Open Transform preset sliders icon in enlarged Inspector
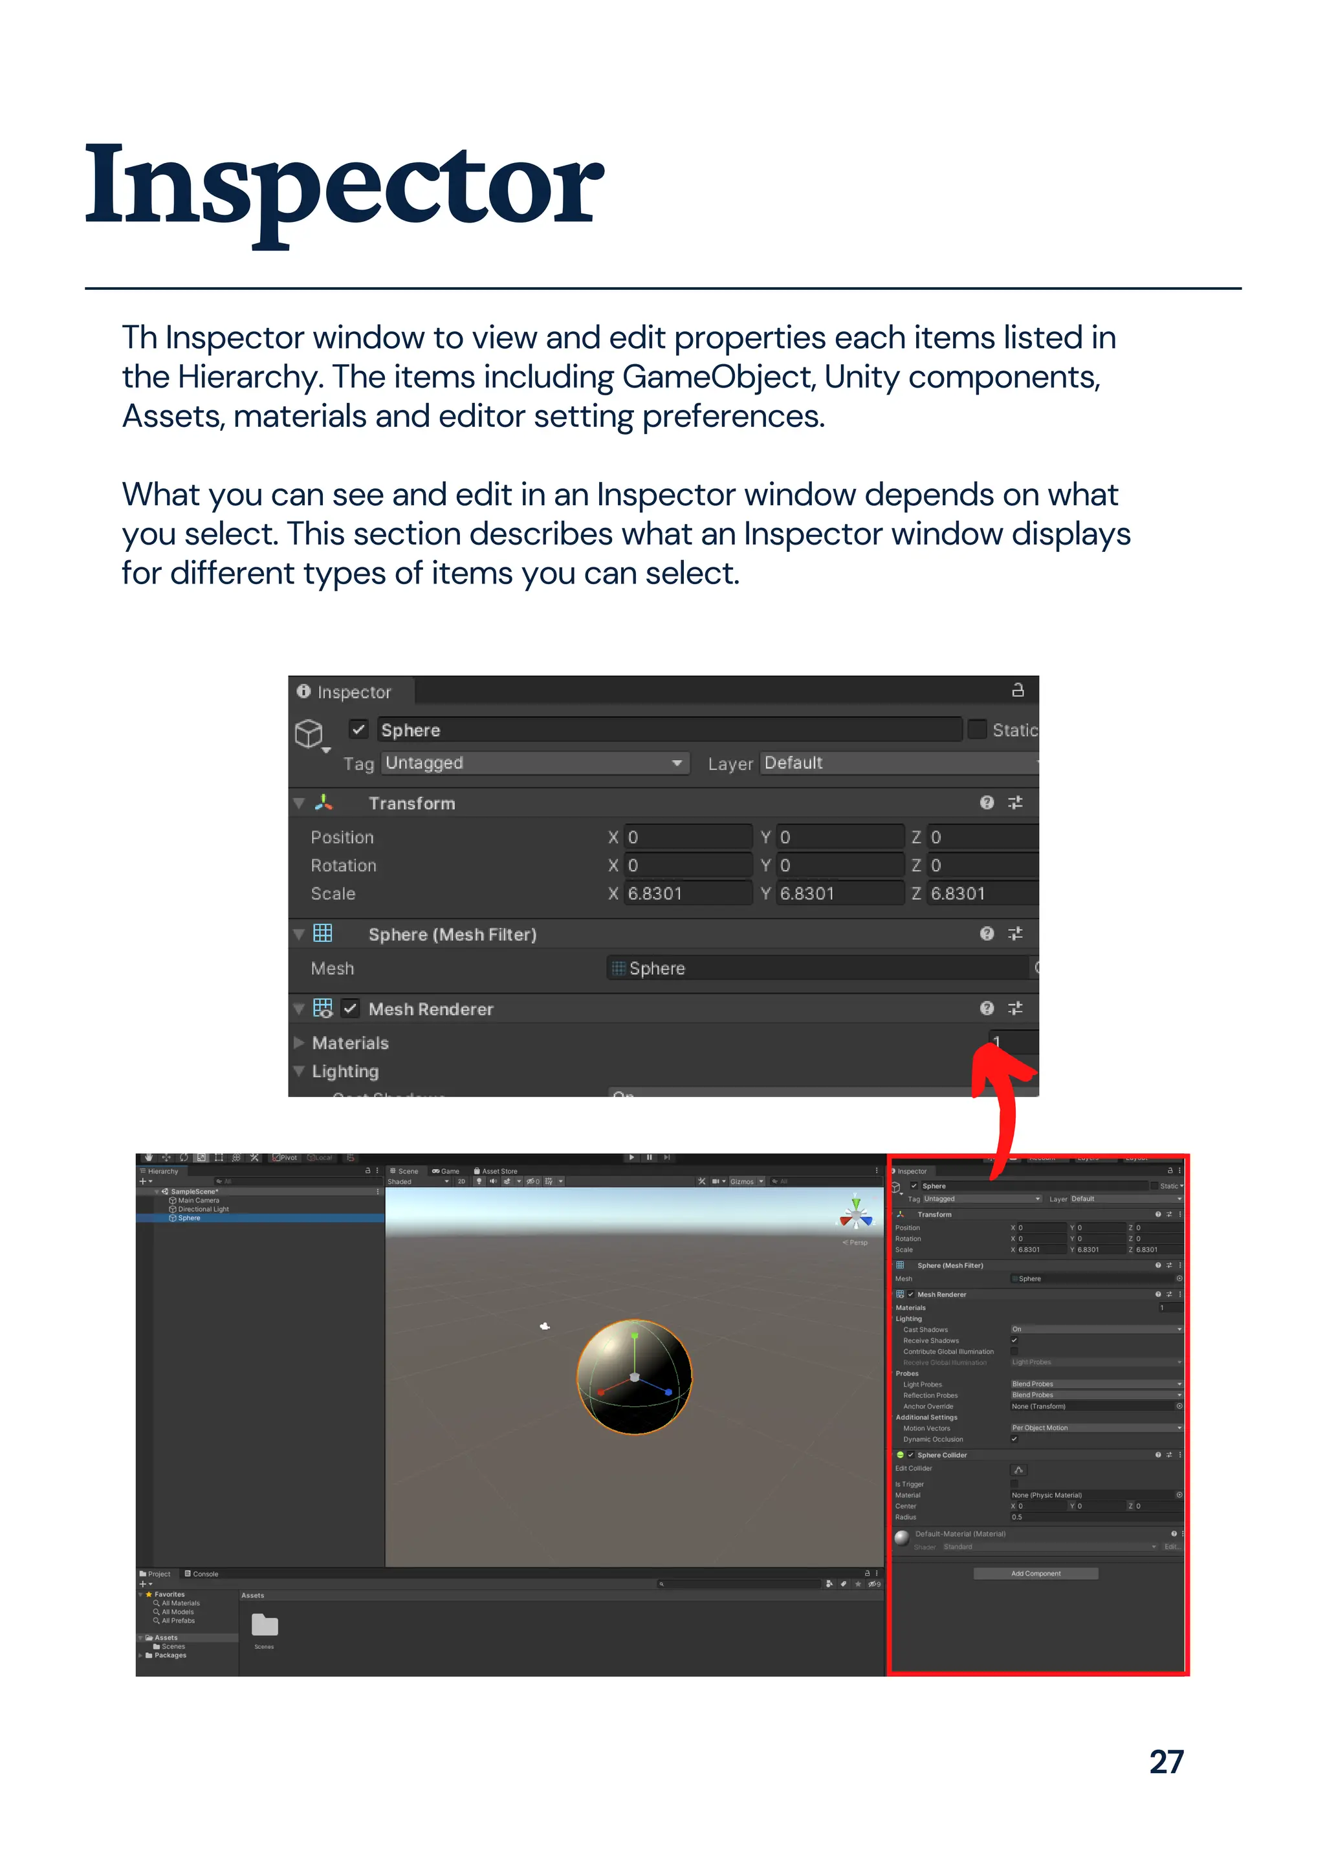The image size is (1325, 1874). pyautogui.click(x=1014, y=802)
